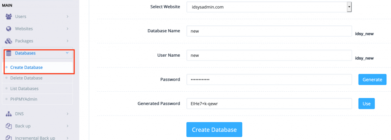Click the blue Create Database button
391x140 pixels.
[x=214, y=130]
